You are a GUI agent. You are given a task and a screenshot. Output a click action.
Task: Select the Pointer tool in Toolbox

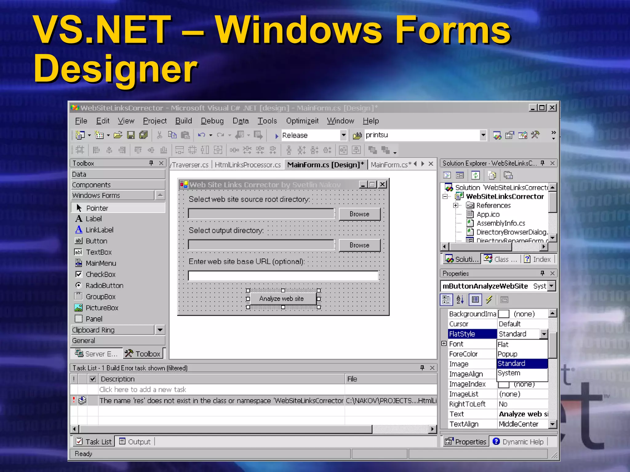[97, 208]
